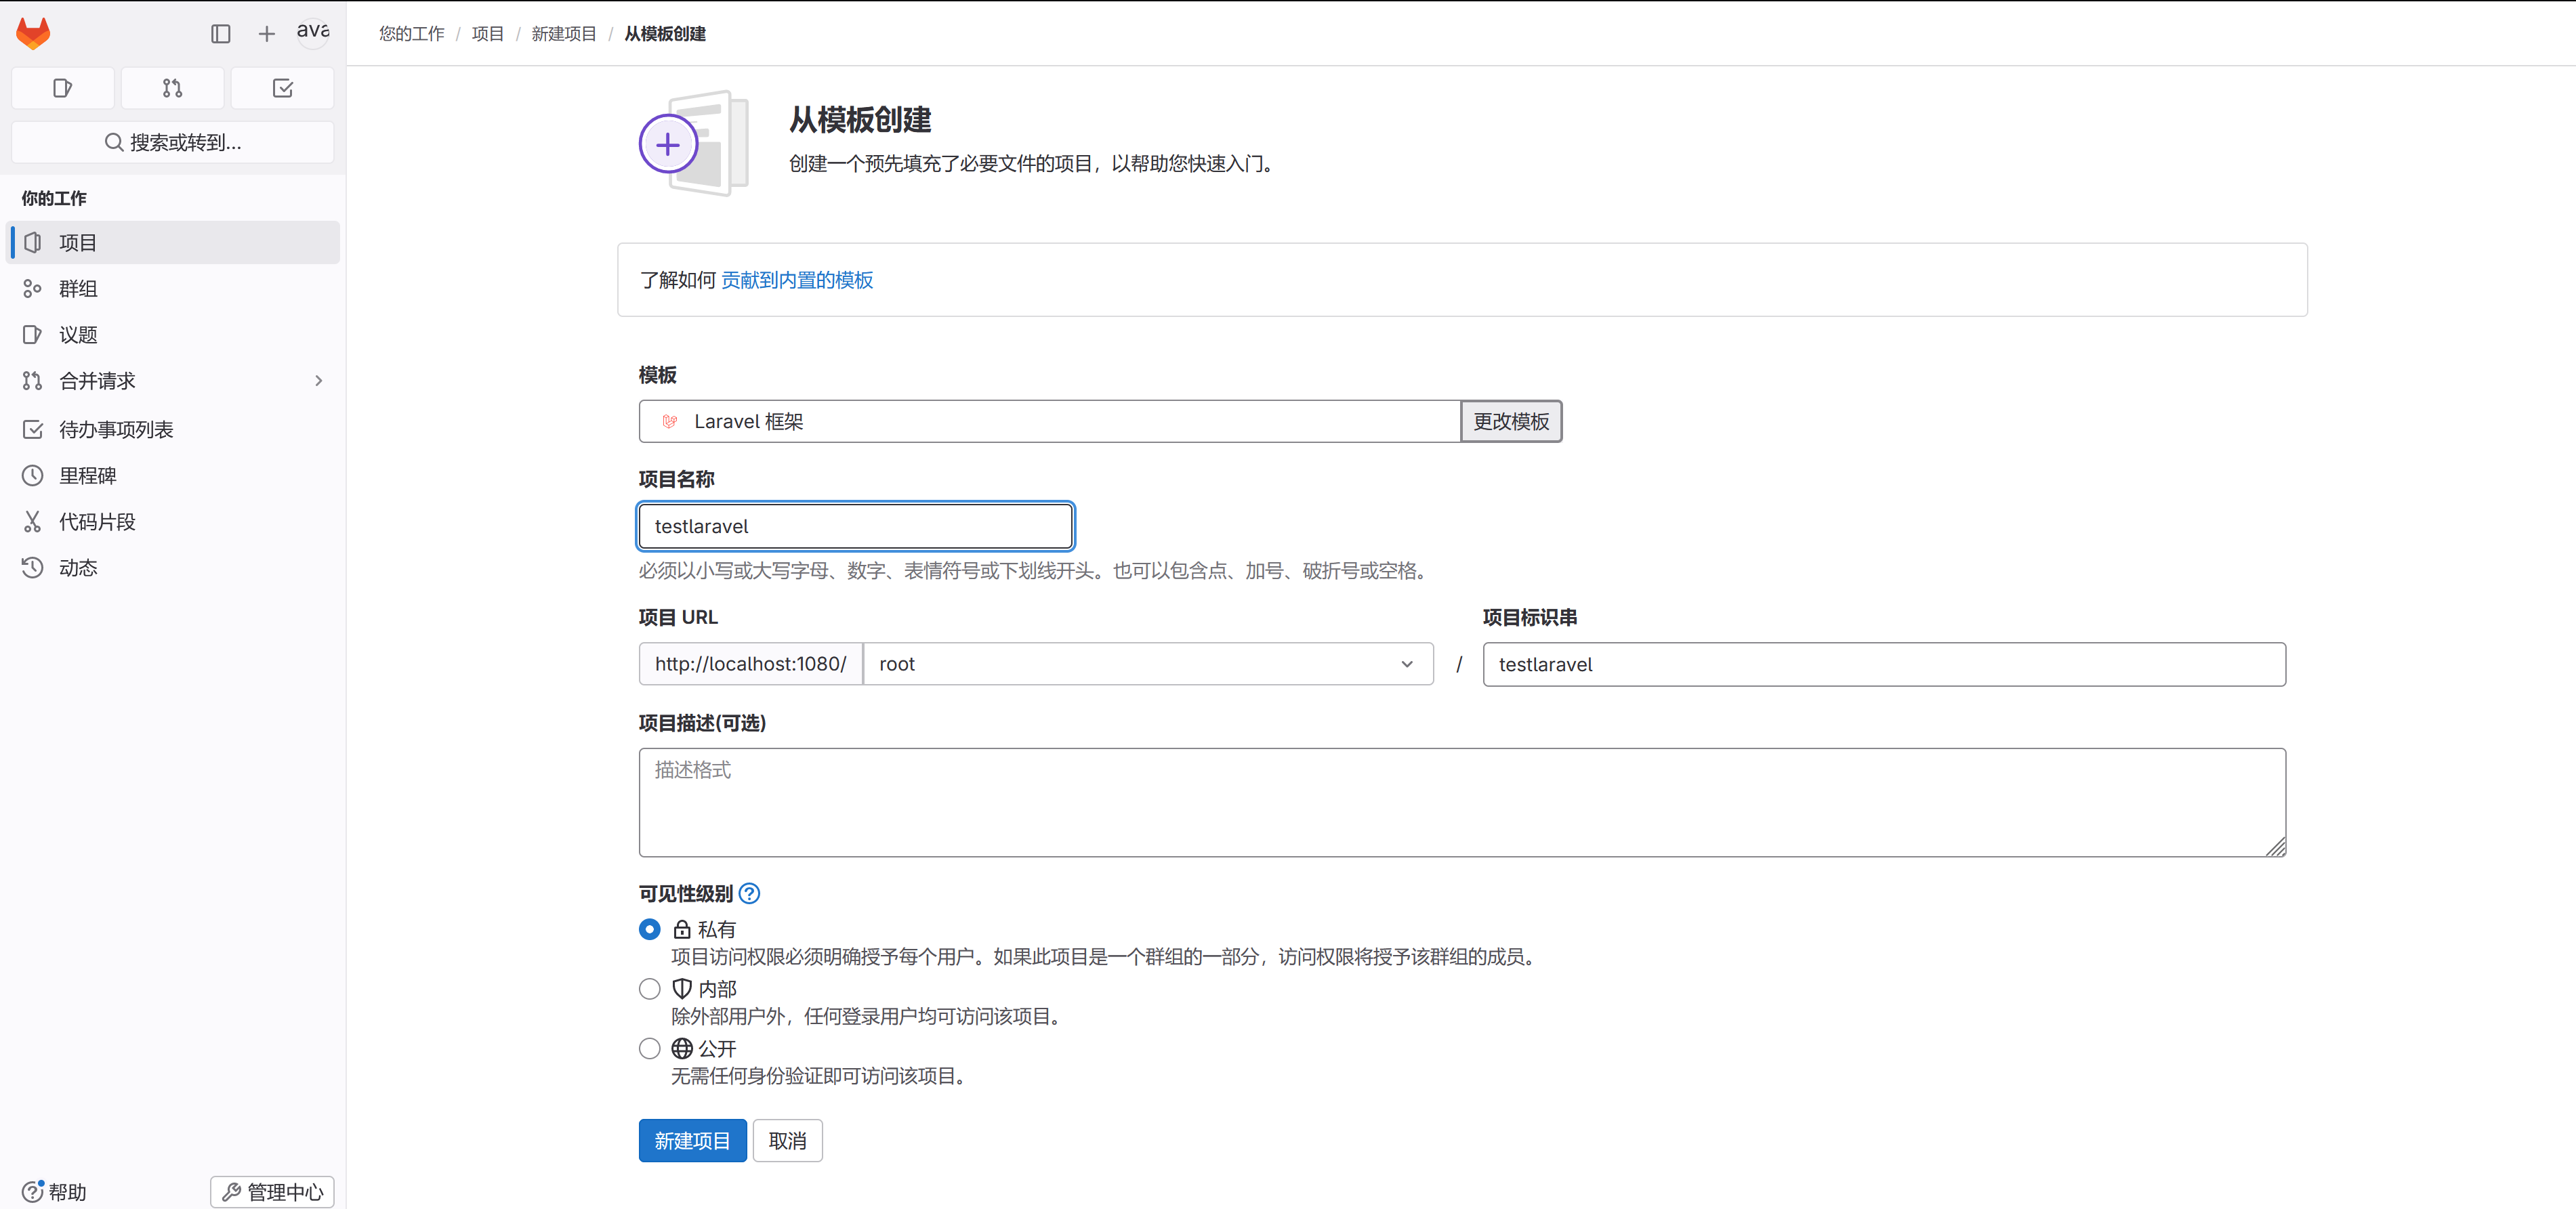Toggle the sidebar collapse icon

pyautogui.click(x=221, y=34)
